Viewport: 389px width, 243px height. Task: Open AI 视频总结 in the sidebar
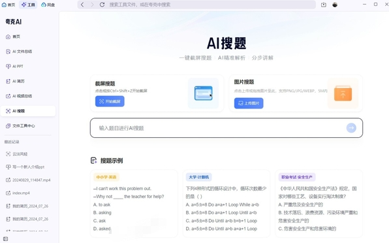point(28,96)
